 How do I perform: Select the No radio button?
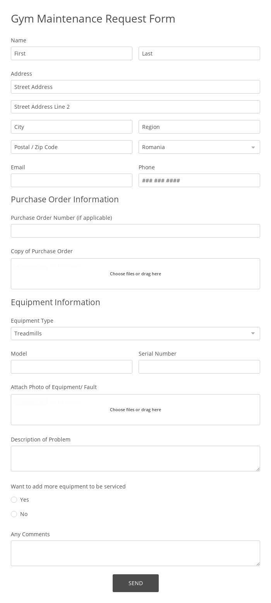[14, 514]
